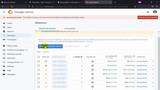Switch to the Pedometer - Step Counter tab
Viewport: 160px width, 90px height.
point(42,2)
